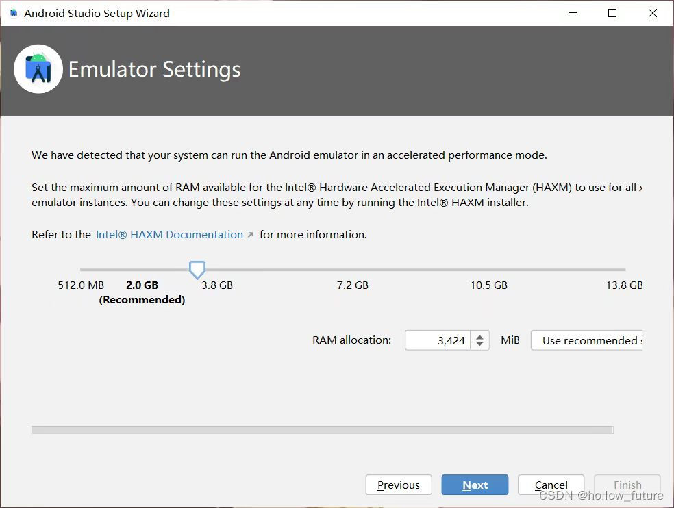The image size is (674, 508).
Task: Click the 2.0 GB (Recommended) label
Action: pos(142,292)
